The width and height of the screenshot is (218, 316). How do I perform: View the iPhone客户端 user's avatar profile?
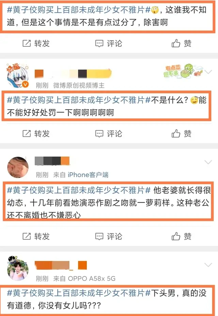pyautogui.click(x=18, y=167)
